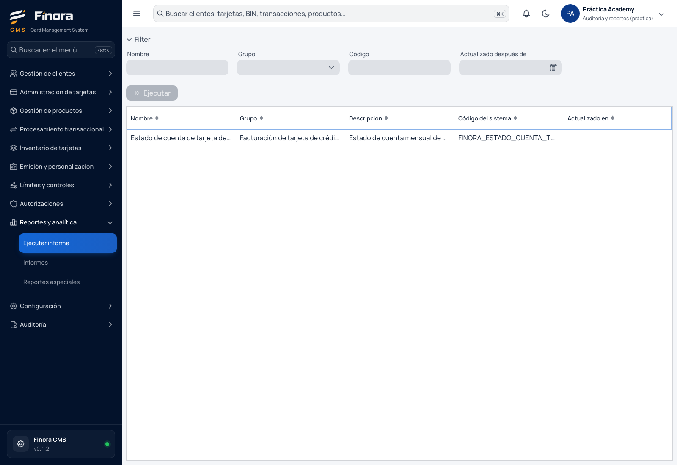Open the notifications bell
The height and width of the screenshot is (465, 677).
point(526,14)
